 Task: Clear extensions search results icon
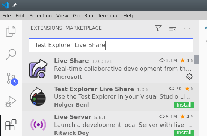coord(172,28)
